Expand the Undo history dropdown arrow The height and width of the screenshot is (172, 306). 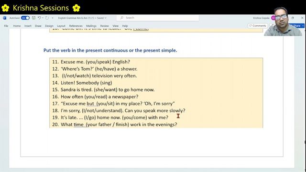[43, 18]
